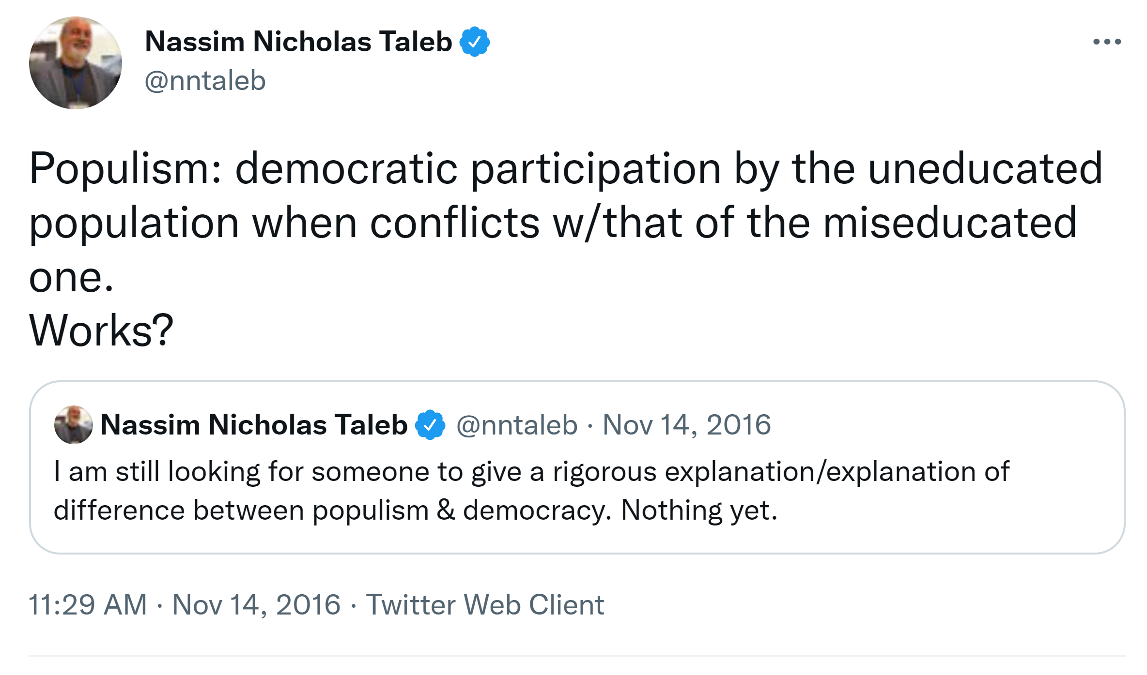Click the word "Populism:" in the main tweet
1147x675 pixels.
point(125,168)
